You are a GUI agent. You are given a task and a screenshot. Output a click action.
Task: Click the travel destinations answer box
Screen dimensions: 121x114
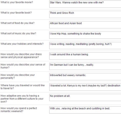point(85,87)
